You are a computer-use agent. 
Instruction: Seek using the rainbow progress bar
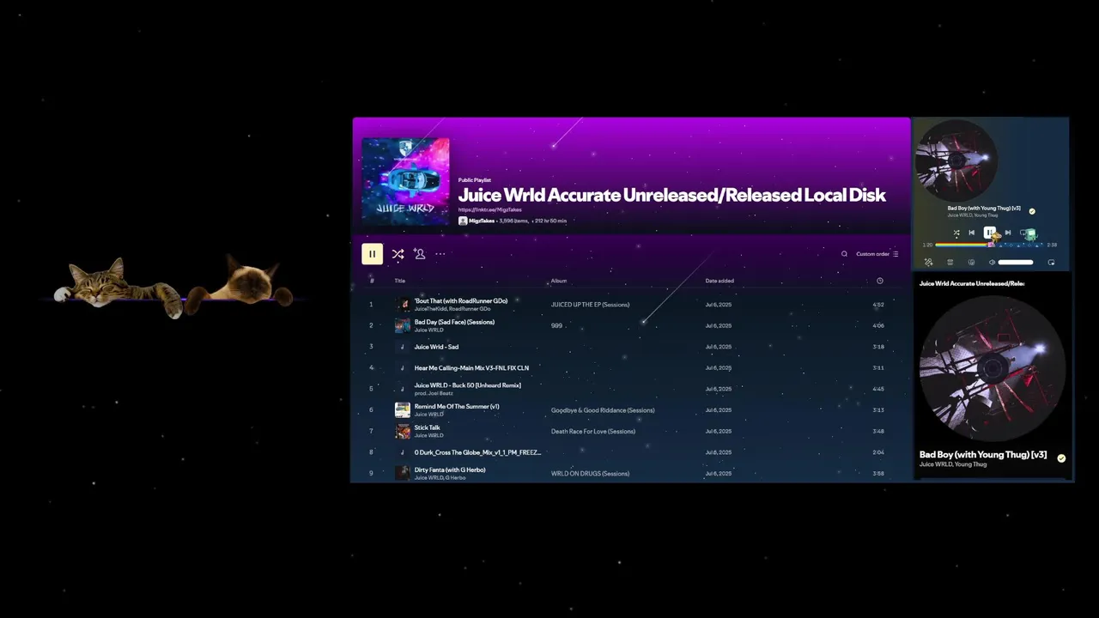(x=989, y=245)
